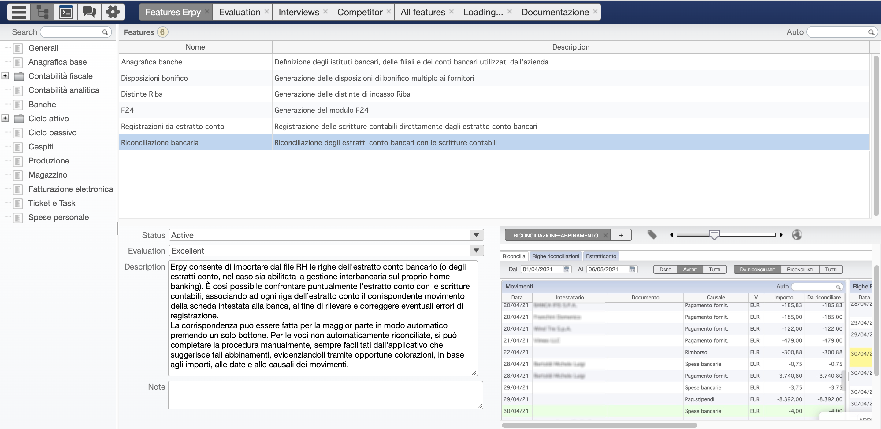
Task: Open the Dal date calendar picker icon
Action: click(x=566, y=269)
